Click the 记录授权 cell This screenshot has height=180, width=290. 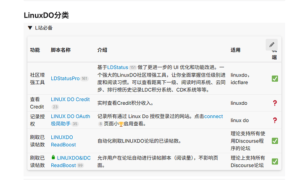[37, 120]
